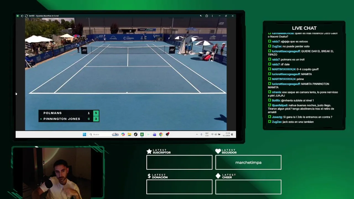Go back in the bet365 window
This screenshot has width=354, height=199.
(x=22, y=16)
